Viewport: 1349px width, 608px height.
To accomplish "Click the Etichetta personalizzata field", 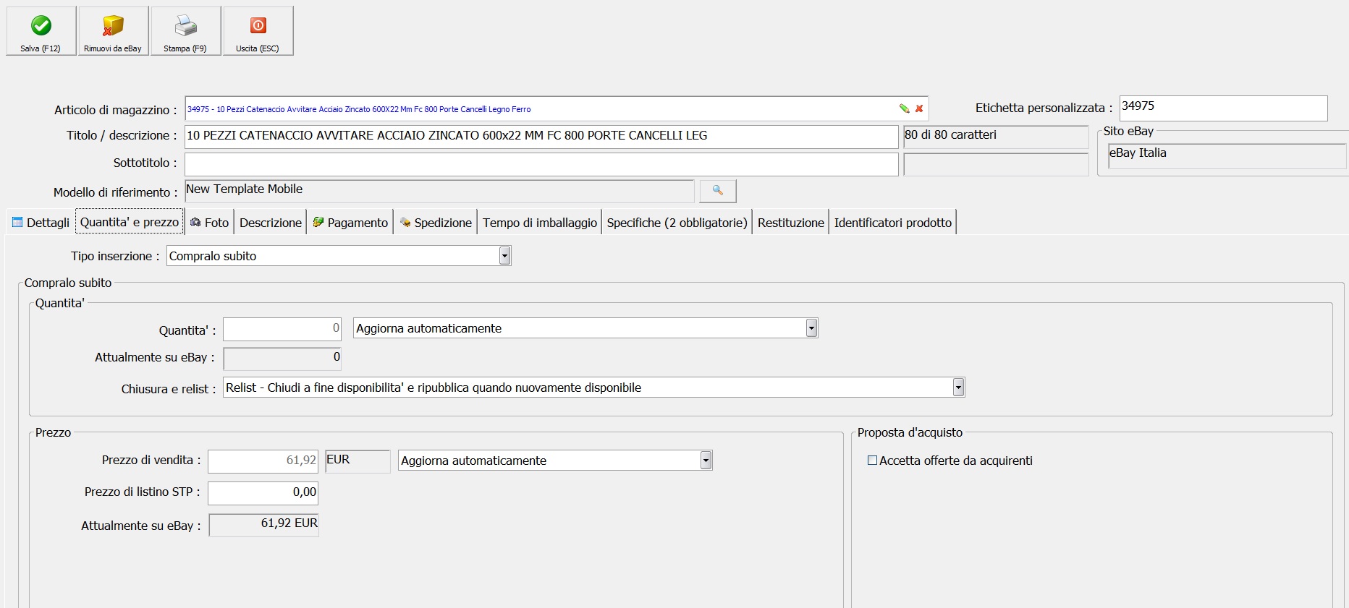I will pyautogui.click(x=1222, y=108).
